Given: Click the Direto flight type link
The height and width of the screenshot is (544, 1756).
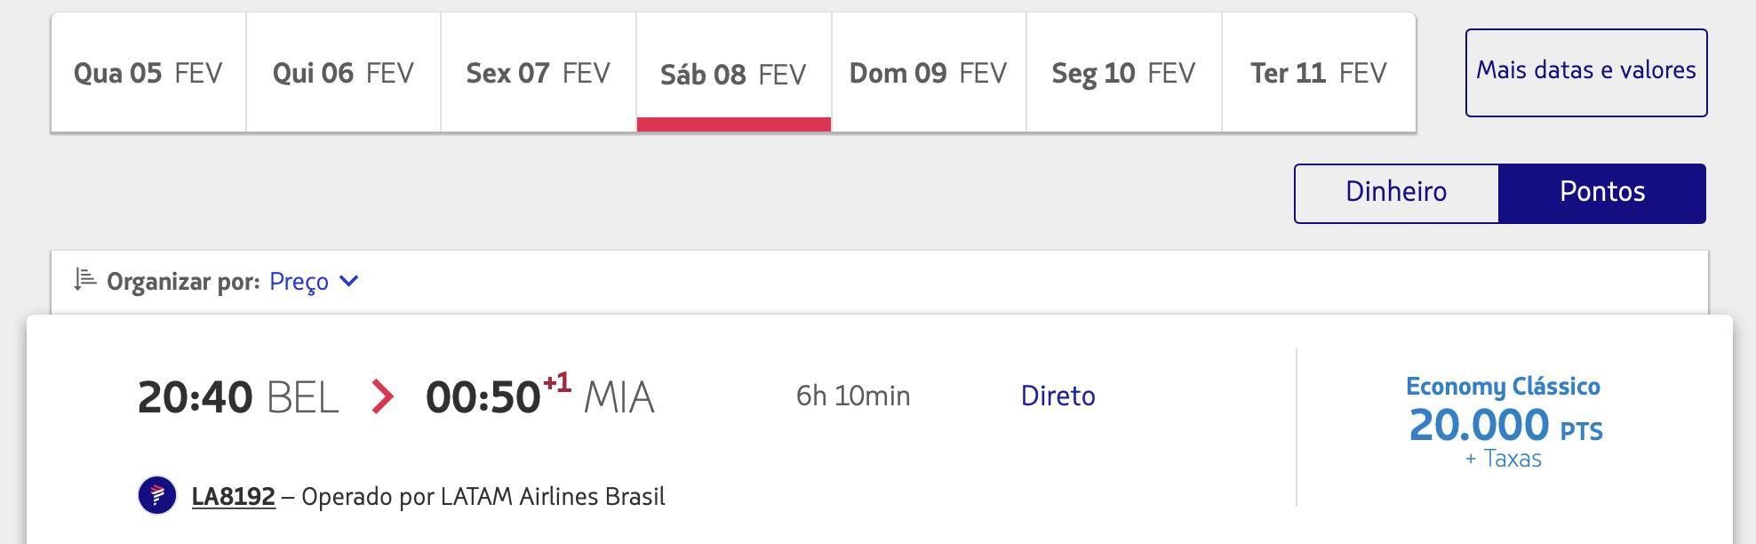Looking at the screenshot, I should [x=1058, y=396].
